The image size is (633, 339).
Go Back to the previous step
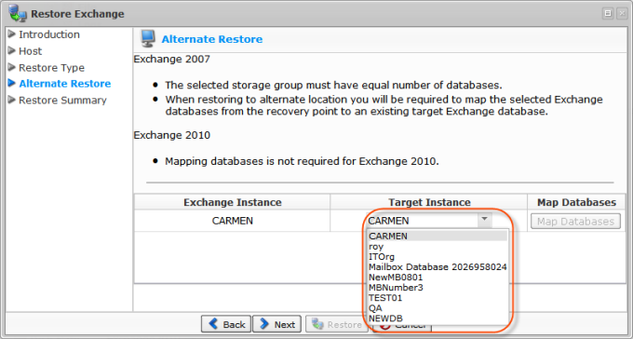[x=226, y=324]
